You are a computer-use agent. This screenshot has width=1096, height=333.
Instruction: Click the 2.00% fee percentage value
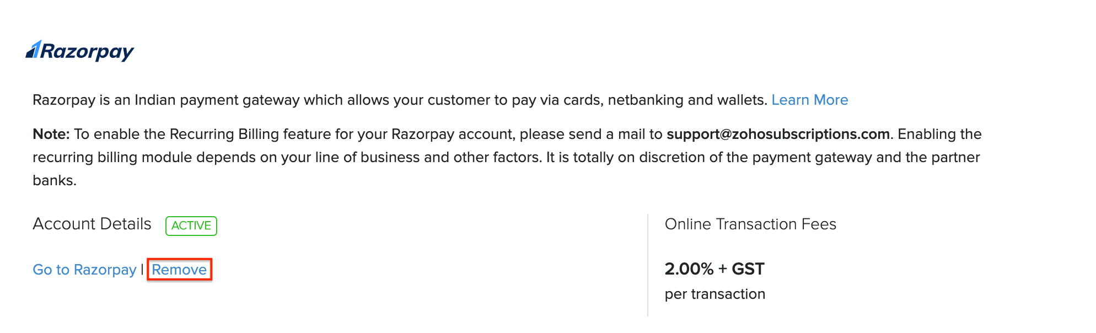coord(689,269)
